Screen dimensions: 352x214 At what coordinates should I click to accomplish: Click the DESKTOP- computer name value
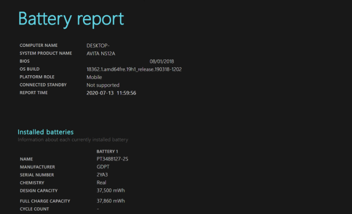[x=98, y=45]
